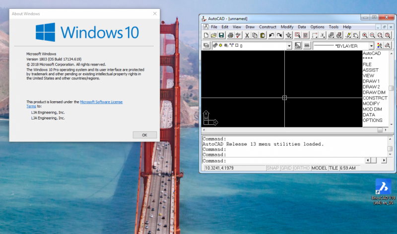Click the Open file folder icon
Viewport: 397px width, 234px height.
(214, 35)
